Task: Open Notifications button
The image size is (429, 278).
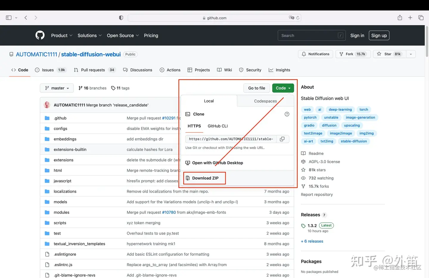Action: pyautogui.click(x=315, y=54)
